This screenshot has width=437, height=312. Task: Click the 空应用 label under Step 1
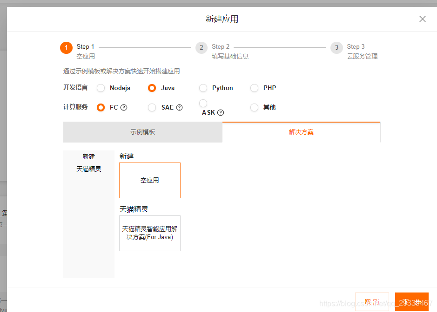86,57
